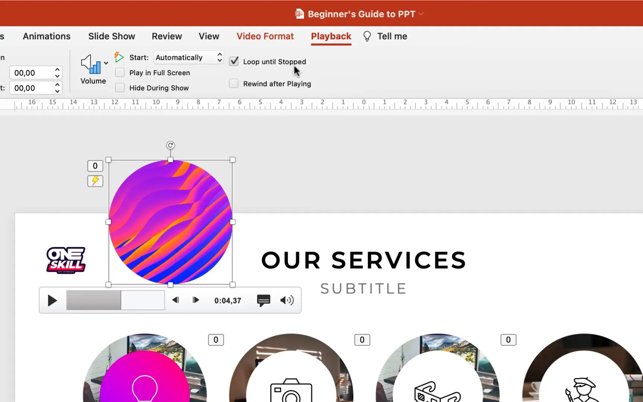Select the OUR SERVICES title text
The width and height of the screenshot is (643, 402).
[x=364, y=260]
